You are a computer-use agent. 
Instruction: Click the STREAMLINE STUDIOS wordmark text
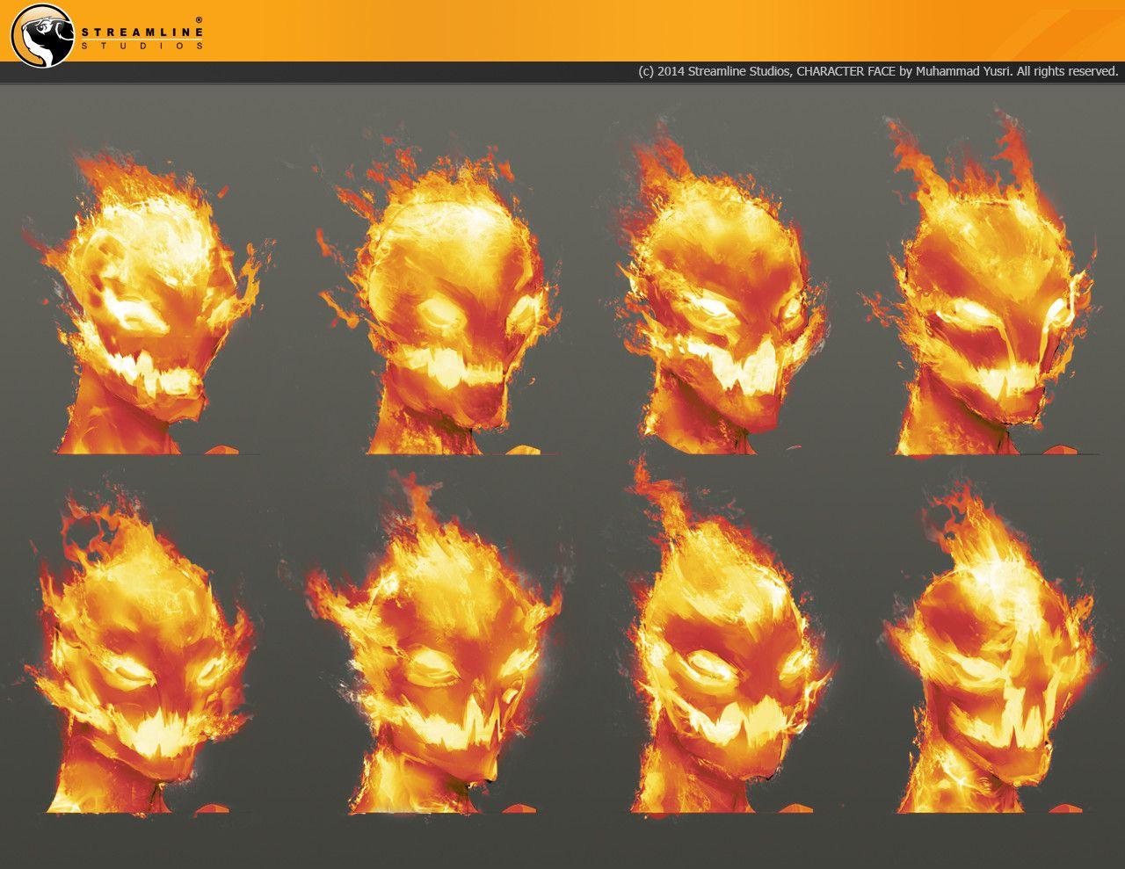pos(143,38)
